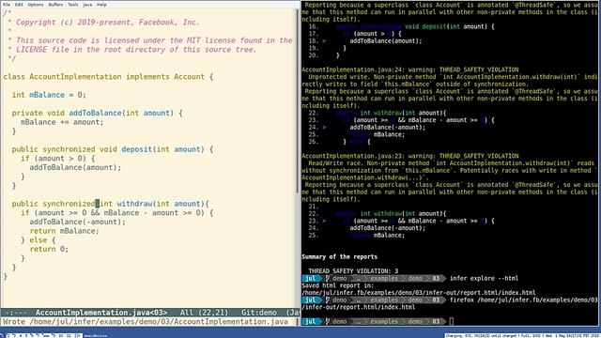601x338 pixels.
Task: Click 'addToBalance(amount);' call in editor
Action: 75,167
